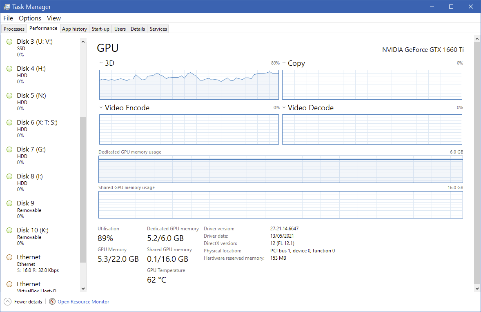Screen dimensions: 481x312
Task: Click the 89% utilisation value
Action: pyautogui.click(x=105, y=238)
